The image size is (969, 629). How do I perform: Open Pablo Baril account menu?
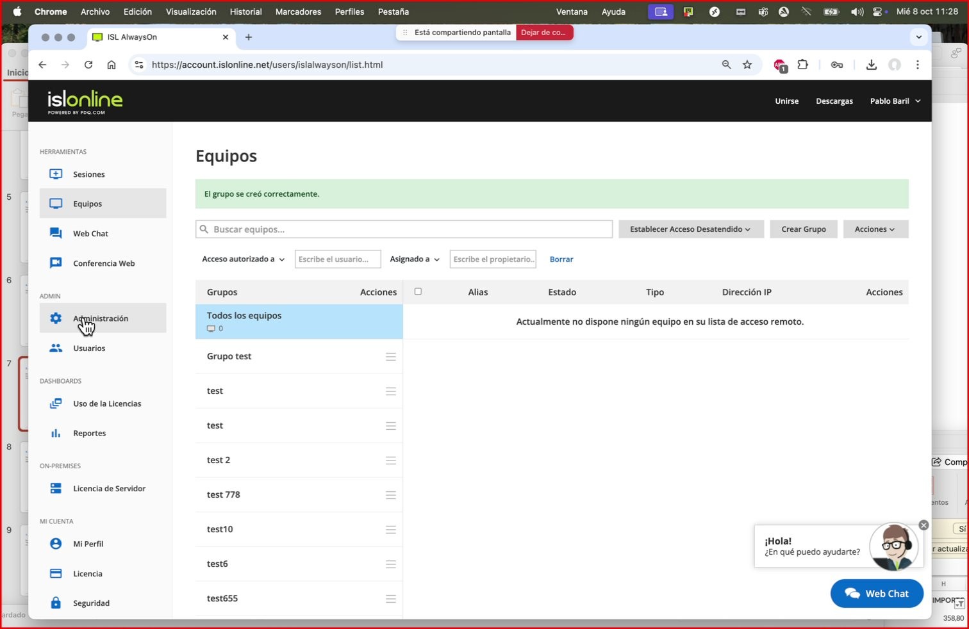(x=895, y=101)
